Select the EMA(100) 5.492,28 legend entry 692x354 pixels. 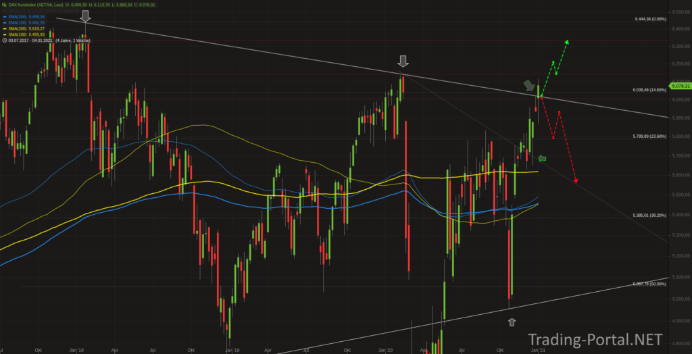tap(26, 22)
